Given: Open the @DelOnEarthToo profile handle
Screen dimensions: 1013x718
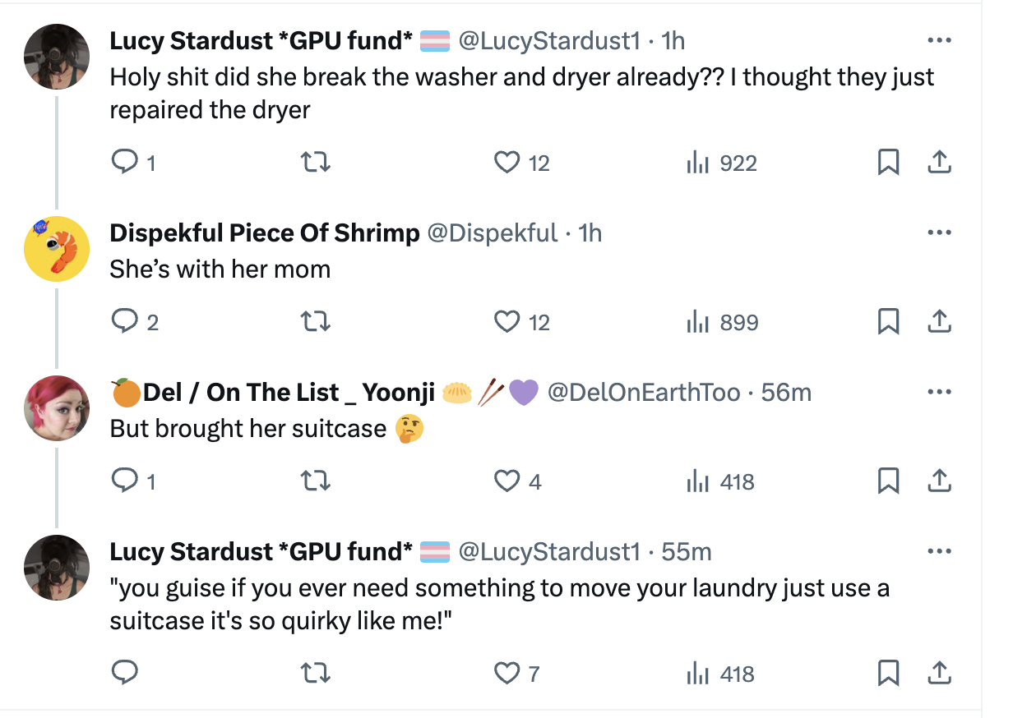Looking at the screenshot, I should (644, 393).
